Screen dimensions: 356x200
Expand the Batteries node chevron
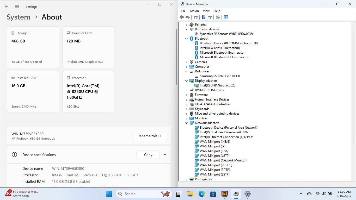186,24
